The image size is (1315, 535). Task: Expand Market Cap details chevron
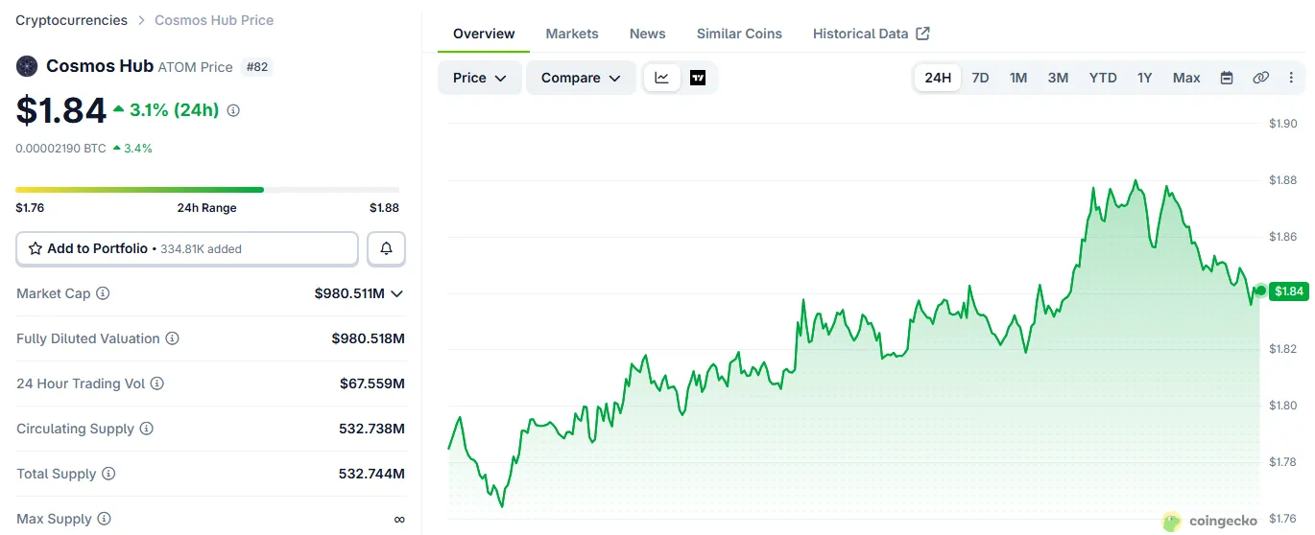coord(397,293)
